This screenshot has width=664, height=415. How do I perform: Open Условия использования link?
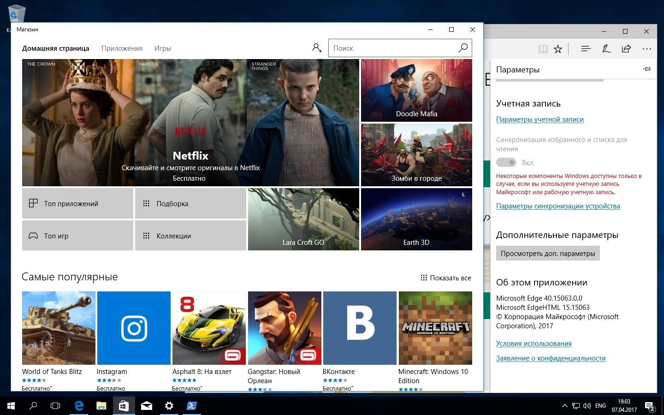[x=534, y=343]
